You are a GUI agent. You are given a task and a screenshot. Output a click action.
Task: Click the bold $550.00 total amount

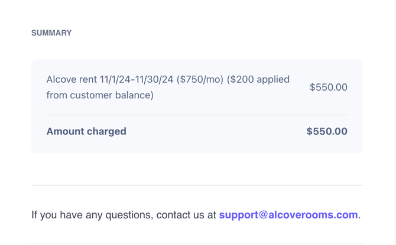click(326, 131)
